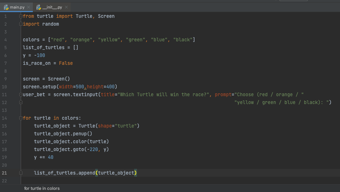Click the "Which Turtle will win the race?" string
Viewport: 340px width, 192px height.
(x=163, y=95)
